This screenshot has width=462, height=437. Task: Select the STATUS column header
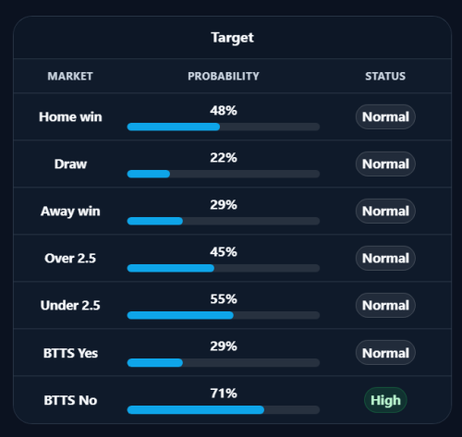tap(385, 76)
